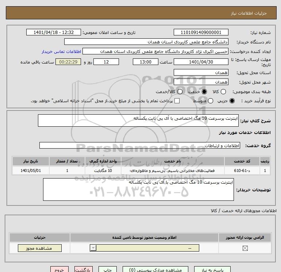Click the پاسخ به نیاز button

click(x=212, y=269)
